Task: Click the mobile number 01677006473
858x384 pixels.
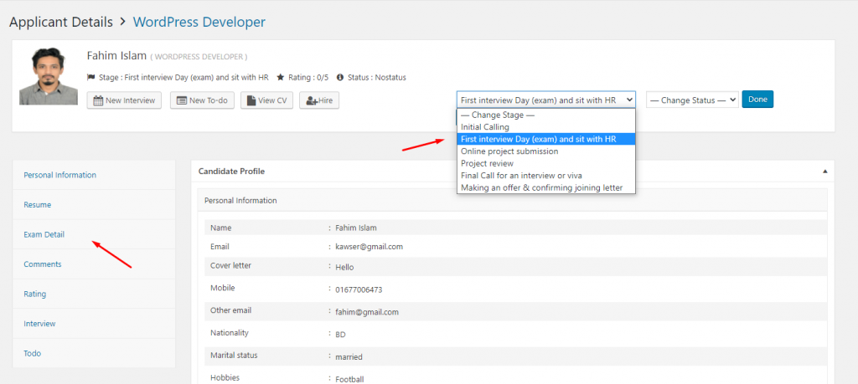Action: (359, 290)
